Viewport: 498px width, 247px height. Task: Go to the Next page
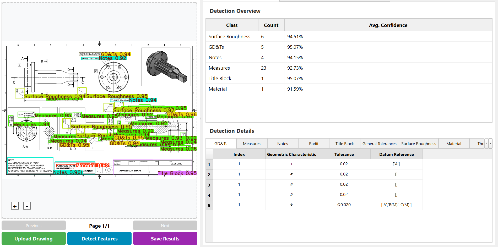[165, 226]
